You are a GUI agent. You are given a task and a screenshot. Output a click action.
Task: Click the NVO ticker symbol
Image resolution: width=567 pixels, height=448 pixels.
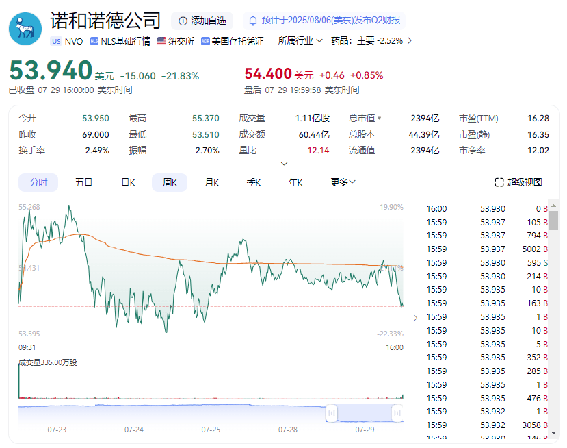[x=74, y=41]
